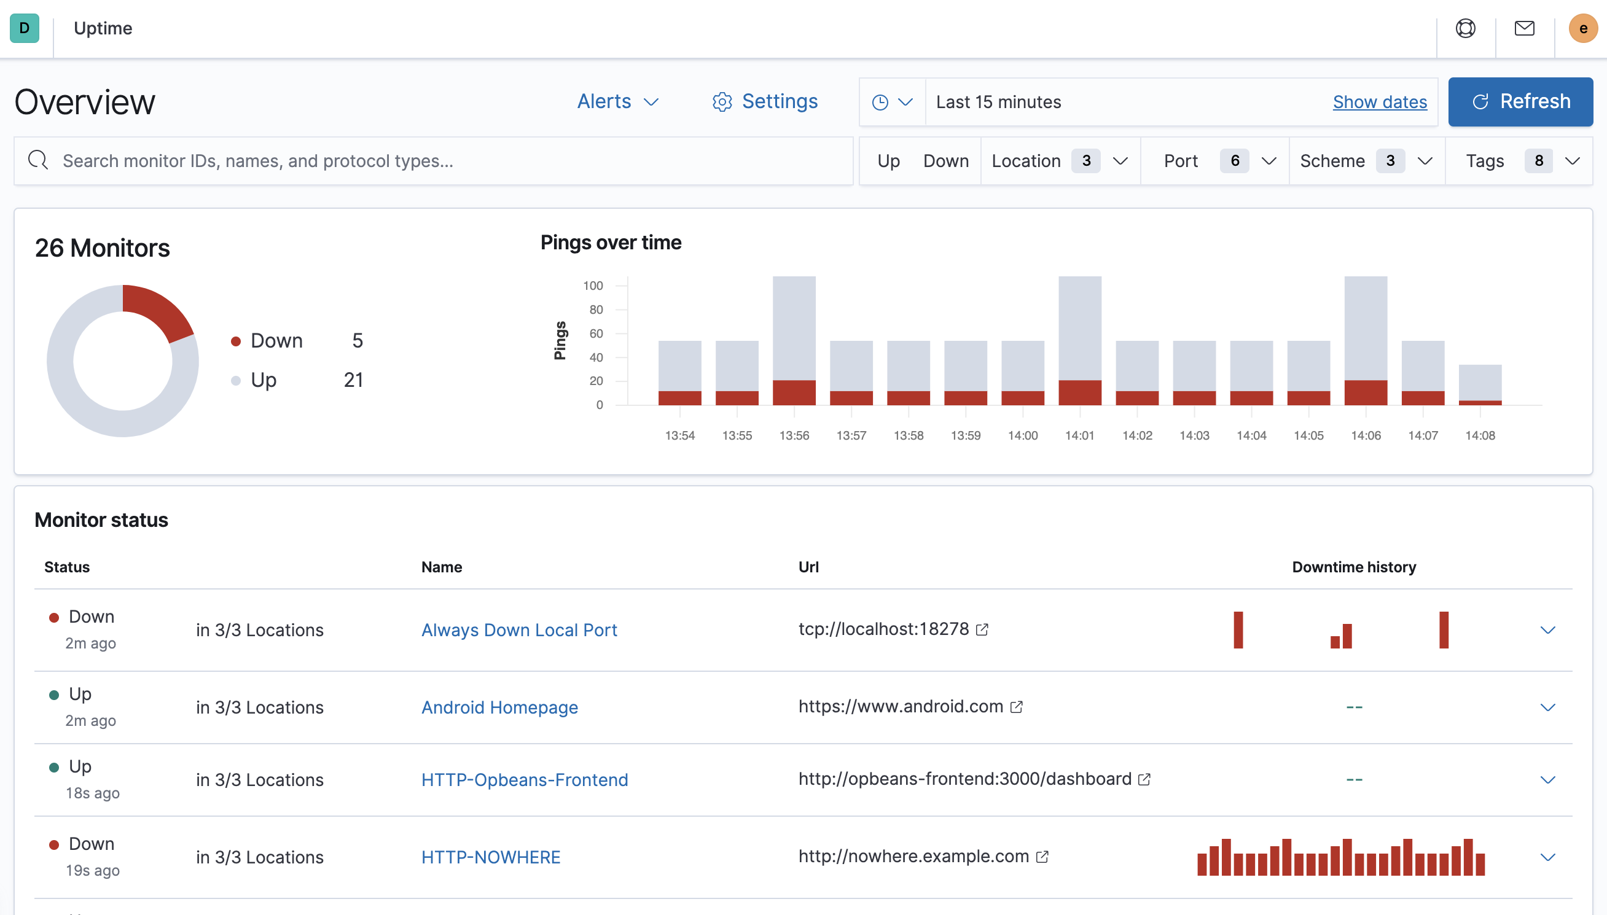This screenshot has width=1607, height=915.
Task: Click the search magnifier icon
Action: pos(37,160)
